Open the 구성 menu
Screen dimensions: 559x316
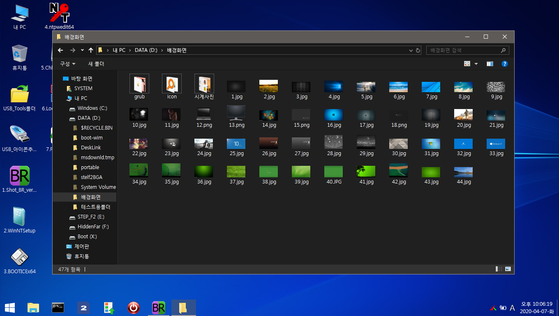[x=68, y=64]
